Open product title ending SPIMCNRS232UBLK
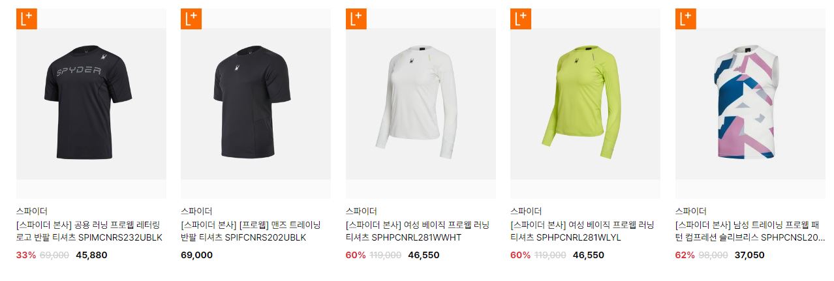This screenshot has height=281, width=834. [x=89, y=231]
